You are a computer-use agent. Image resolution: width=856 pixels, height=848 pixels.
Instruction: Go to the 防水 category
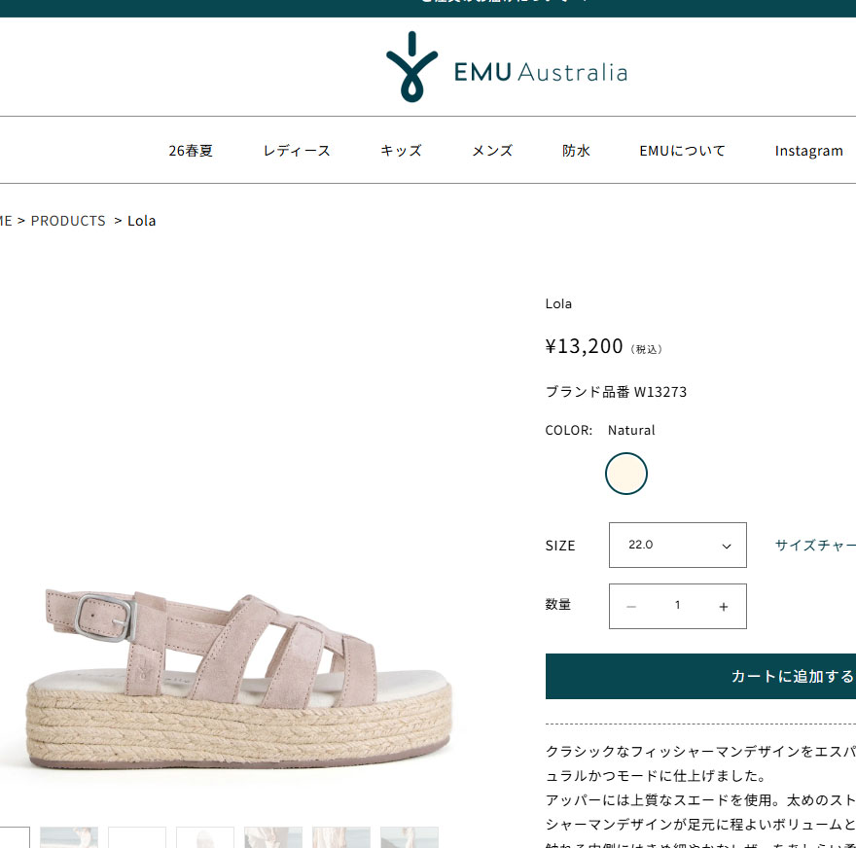point(576,151)
